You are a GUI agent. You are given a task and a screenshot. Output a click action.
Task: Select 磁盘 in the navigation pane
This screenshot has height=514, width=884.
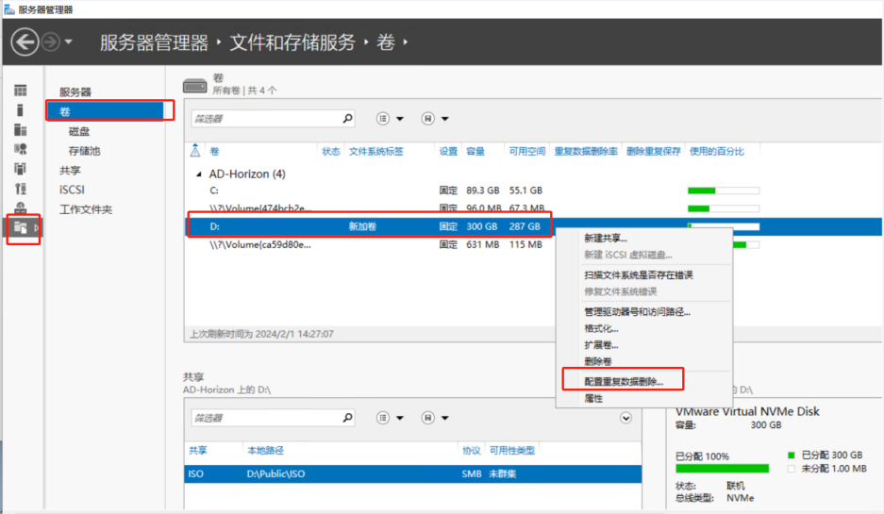79,131
